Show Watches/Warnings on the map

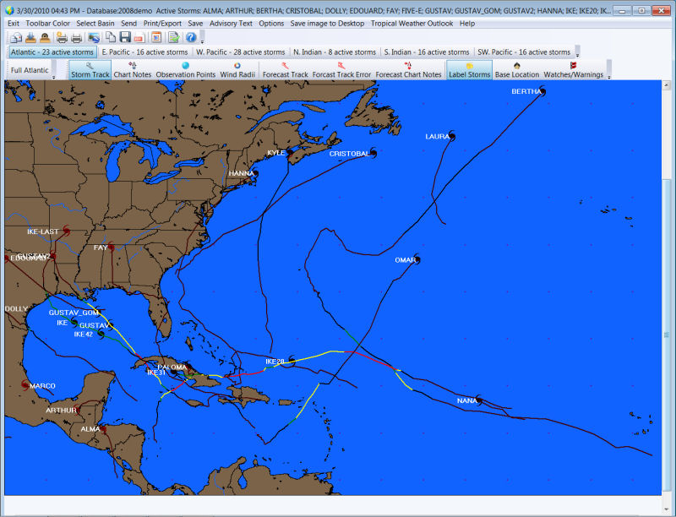pyautogui.click(x=573, y=70)
